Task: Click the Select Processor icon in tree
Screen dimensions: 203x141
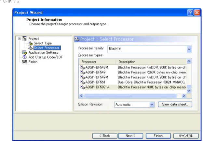Action: click(30, 48)
